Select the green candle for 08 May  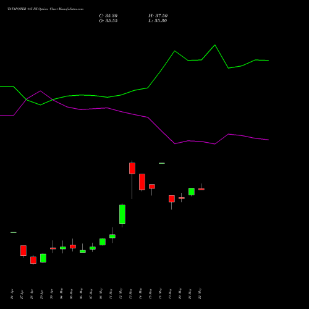(x=103, y=242)
